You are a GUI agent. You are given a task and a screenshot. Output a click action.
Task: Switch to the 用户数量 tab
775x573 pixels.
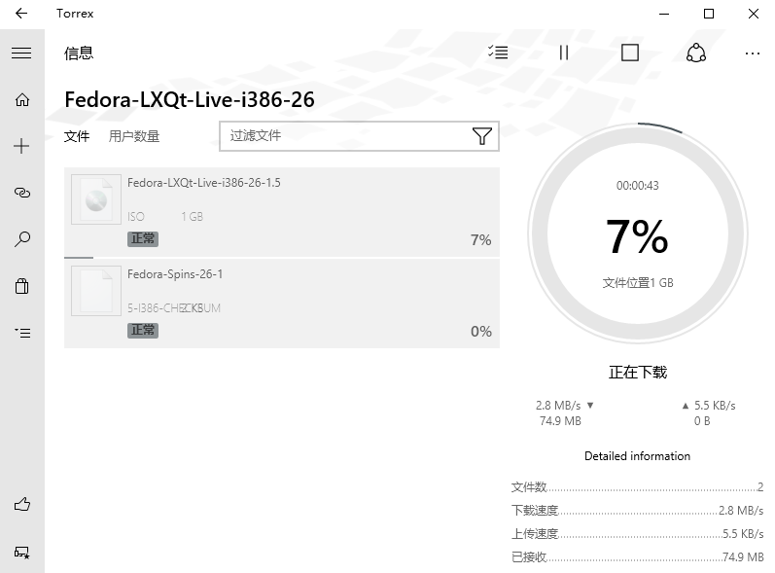(x=134, y=136)
